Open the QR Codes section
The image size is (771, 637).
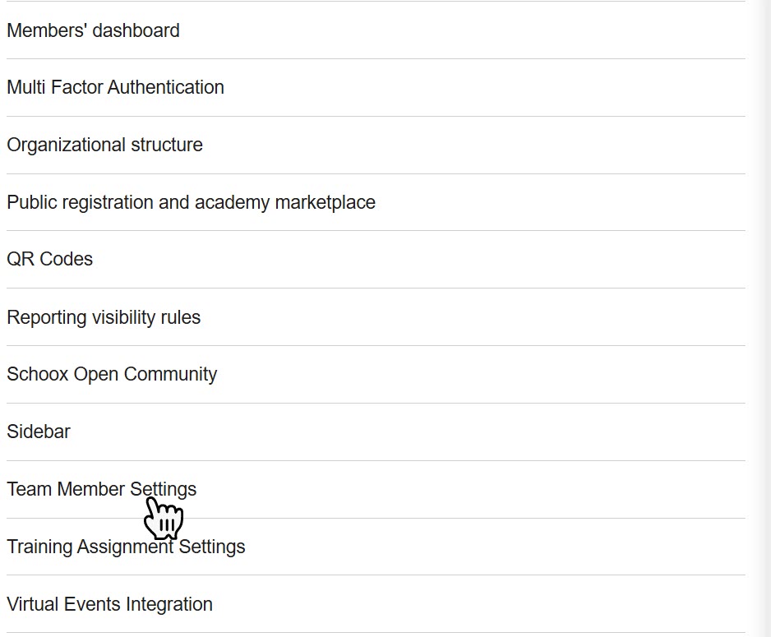click(49, 259)
